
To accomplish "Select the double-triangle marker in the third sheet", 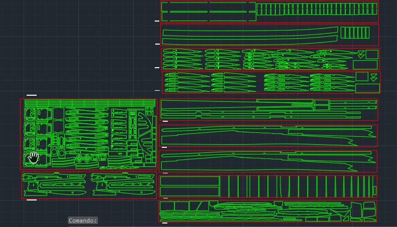I will [360, 54].
